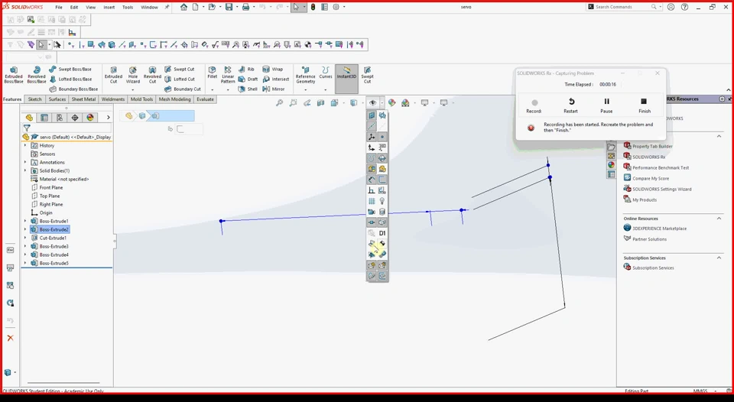This screenshot has width=734, height=402.
Task: Choose the Shell feature
Action: 248,89
